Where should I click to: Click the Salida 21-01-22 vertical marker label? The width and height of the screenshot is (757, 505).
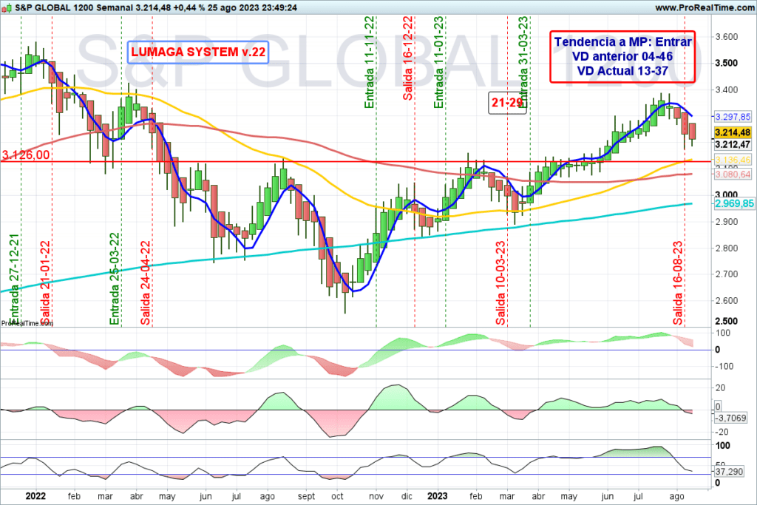click(45, 283)
